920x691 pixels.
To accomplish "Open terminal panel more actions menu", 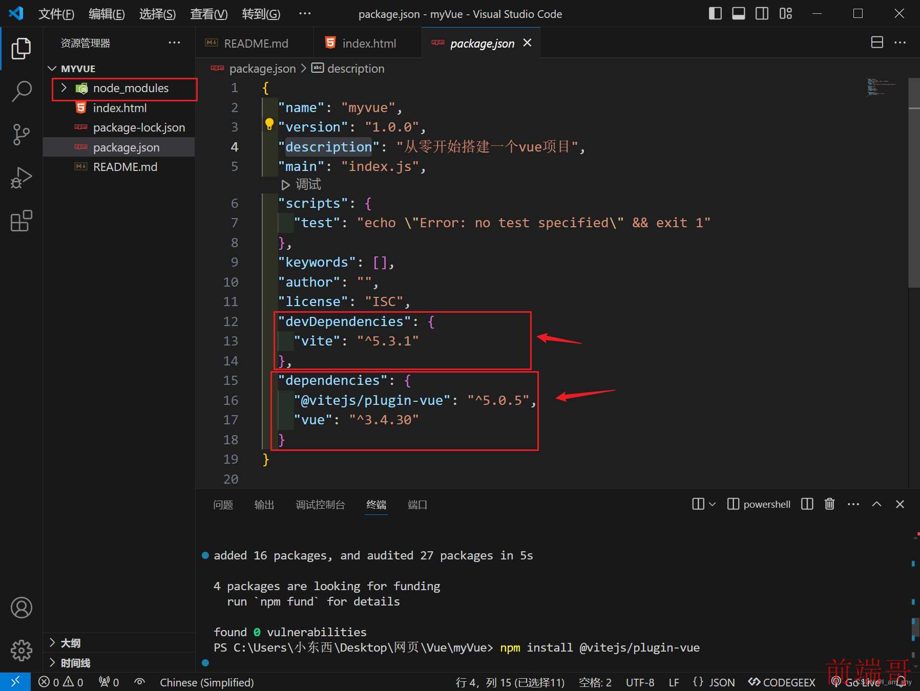I will point(853,504).
